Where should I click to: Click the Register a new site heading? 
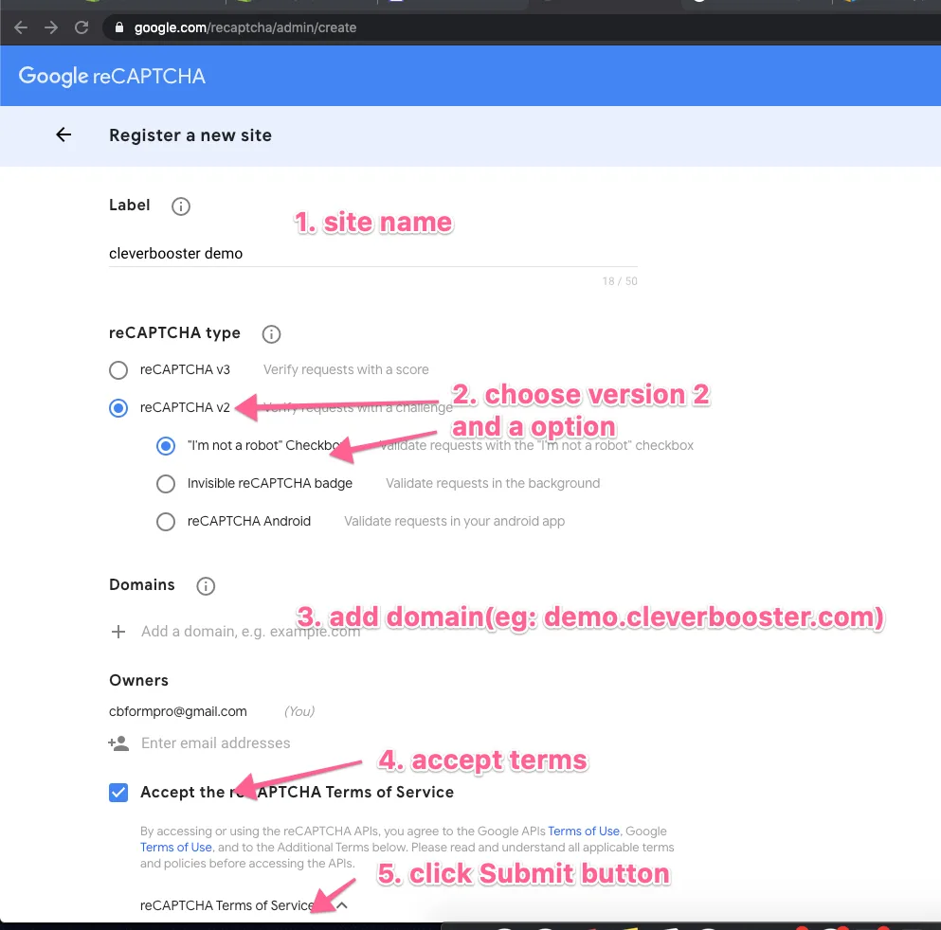190,135
